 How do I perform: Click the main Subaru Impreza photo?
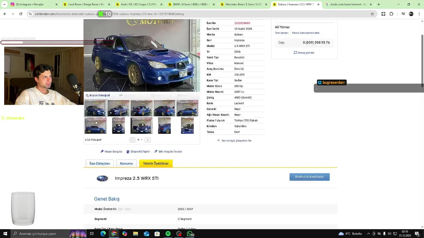(142, 55)
